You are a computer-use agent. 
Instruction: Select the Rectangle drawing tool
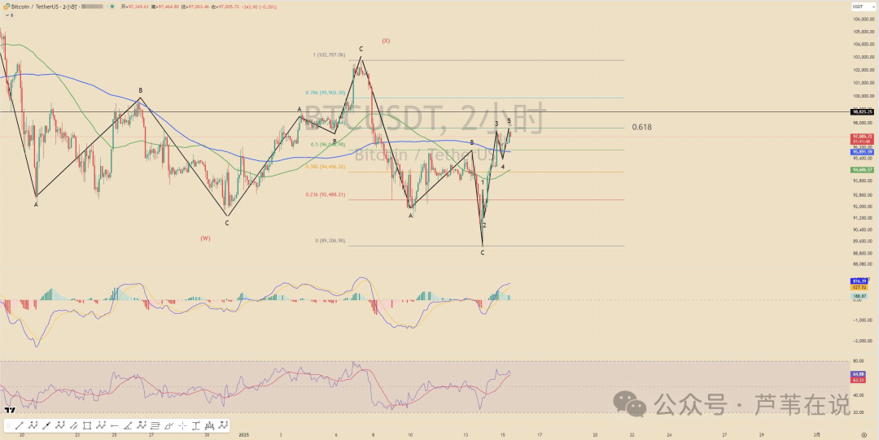pyautogui.click(x=87, y=425)
